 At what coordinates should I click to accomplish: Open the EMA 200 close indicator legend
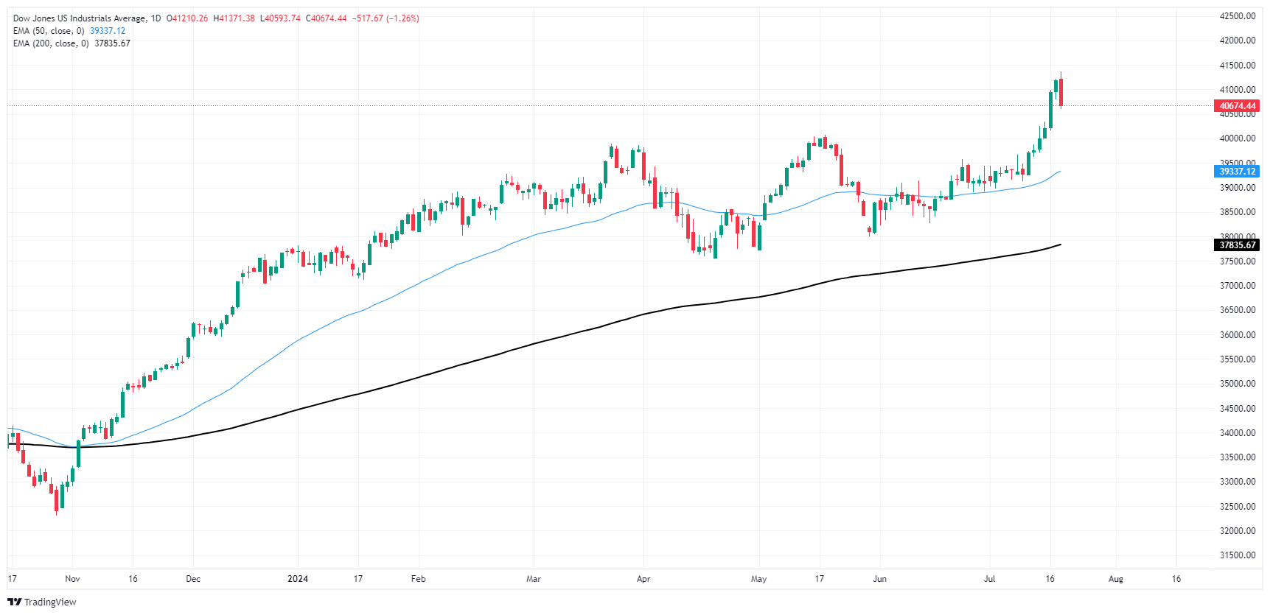pyautogui.click(x=51, y=43)
